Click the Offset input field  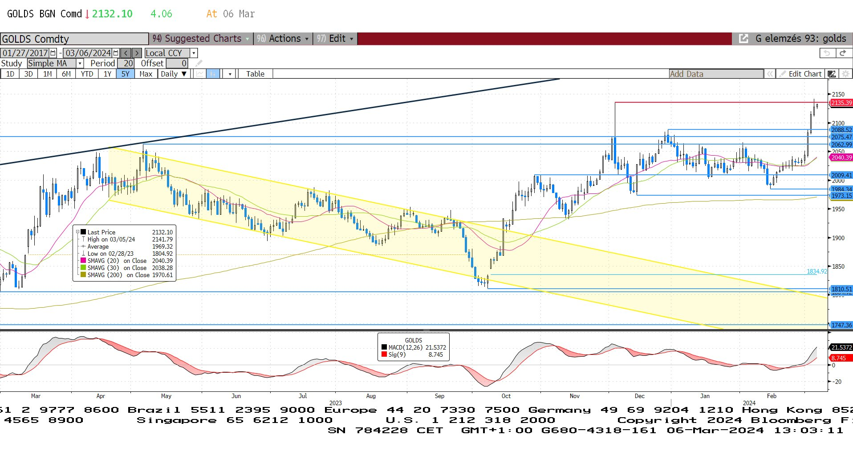pos(177,63)
